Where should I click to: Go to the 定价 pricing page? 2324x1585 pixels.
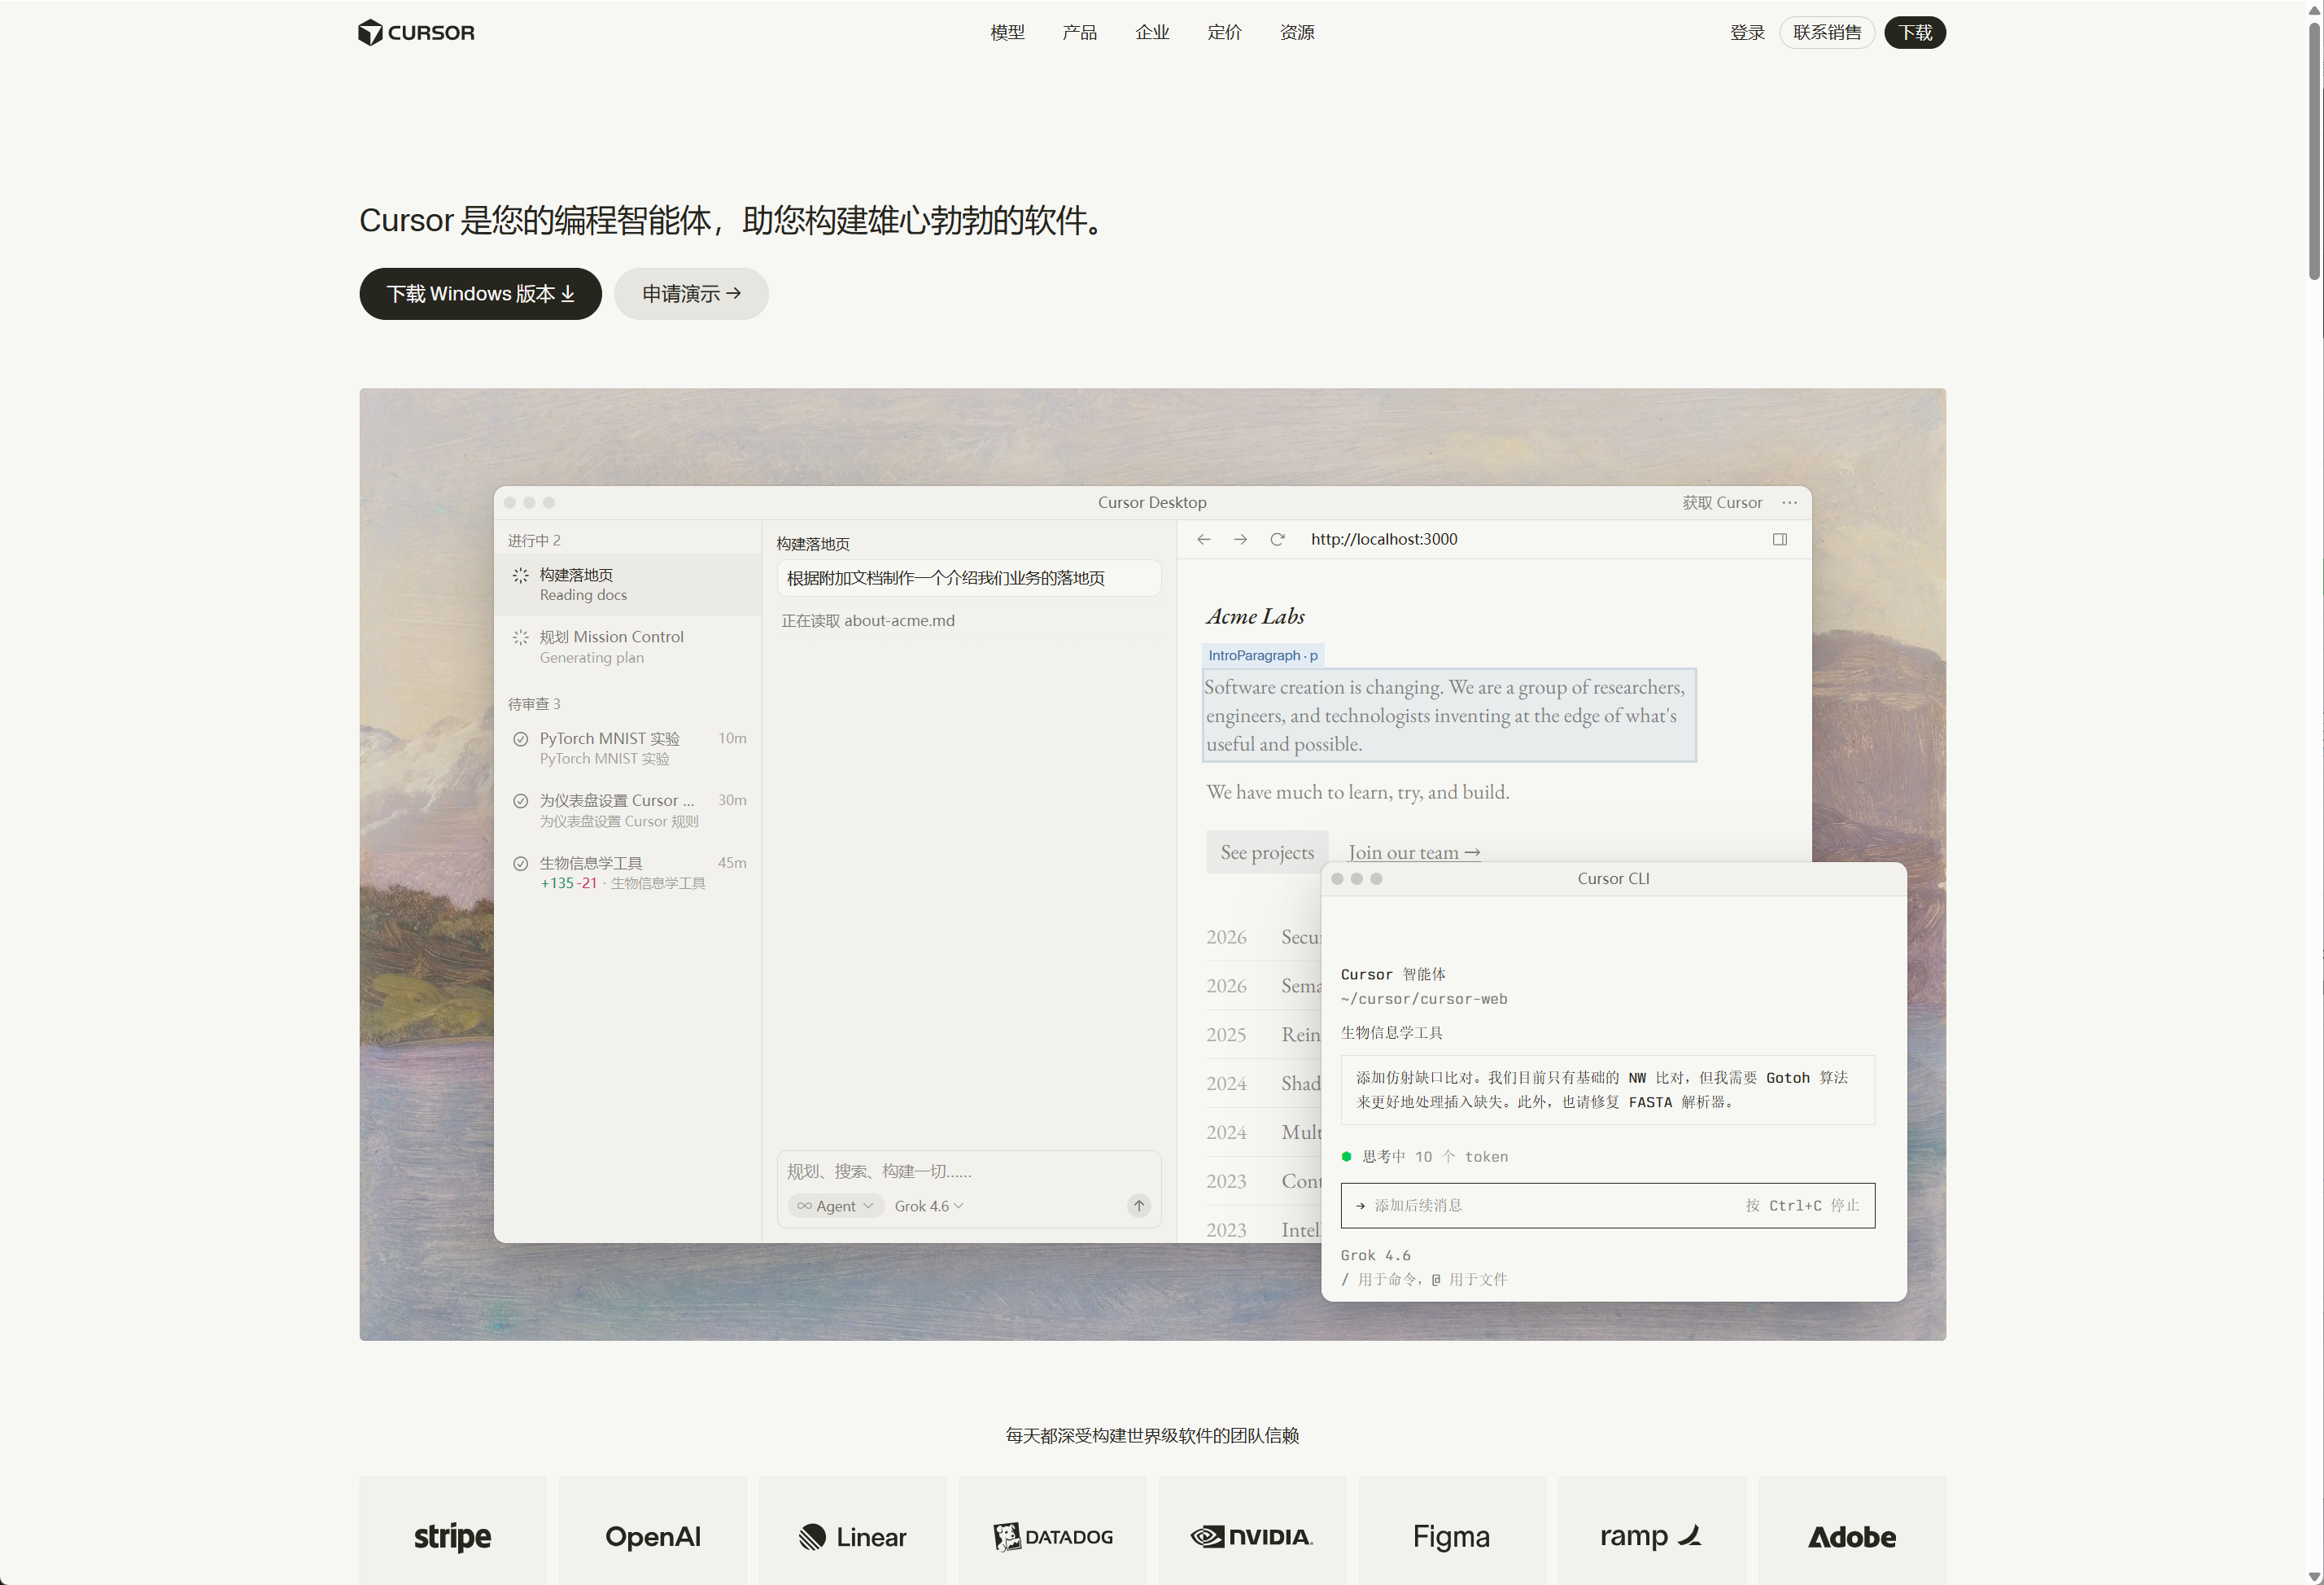[1225, 33]
